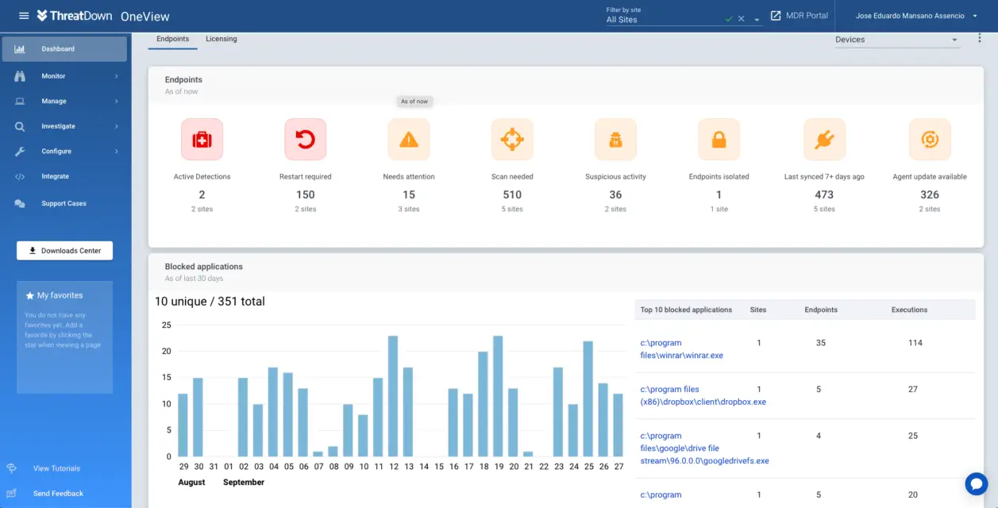The width and height of the screenshot is (998, 508).
Task: Open the Devices dropdown
Action: click(x=897, y=39)
